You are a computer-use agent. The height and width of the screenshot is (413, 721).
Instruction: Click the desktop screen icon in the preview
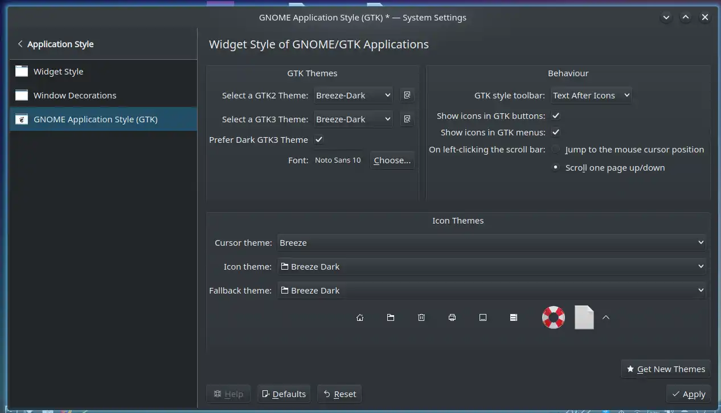pyautogui.click(x=483, y=317)
